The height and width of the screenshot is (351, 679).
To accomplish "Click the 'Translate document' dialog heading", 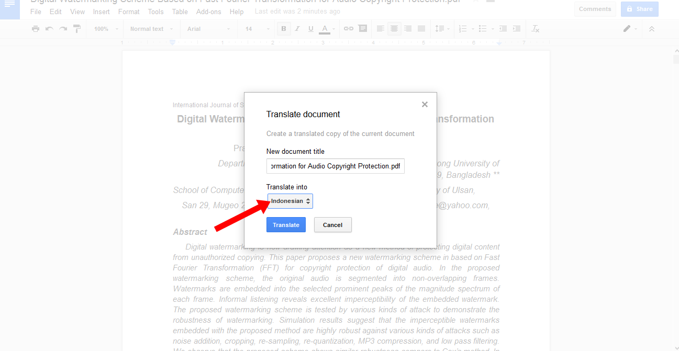I will [303, 114].
